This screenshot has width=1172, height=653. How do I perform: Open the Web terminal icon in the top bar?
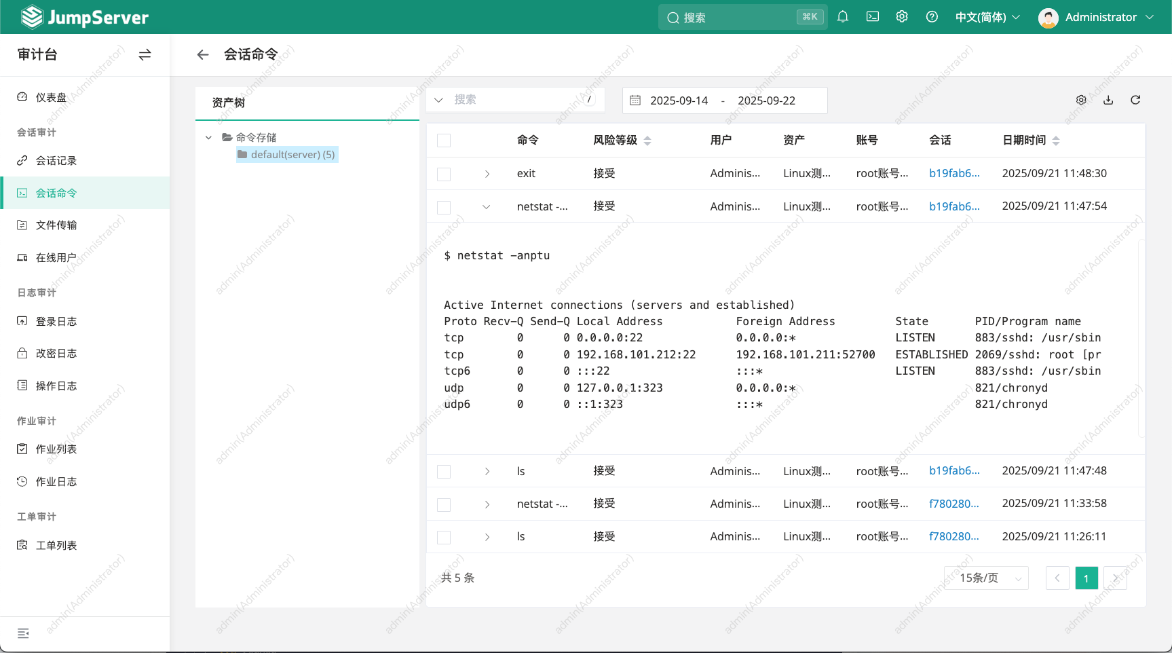tap(872, 16)
